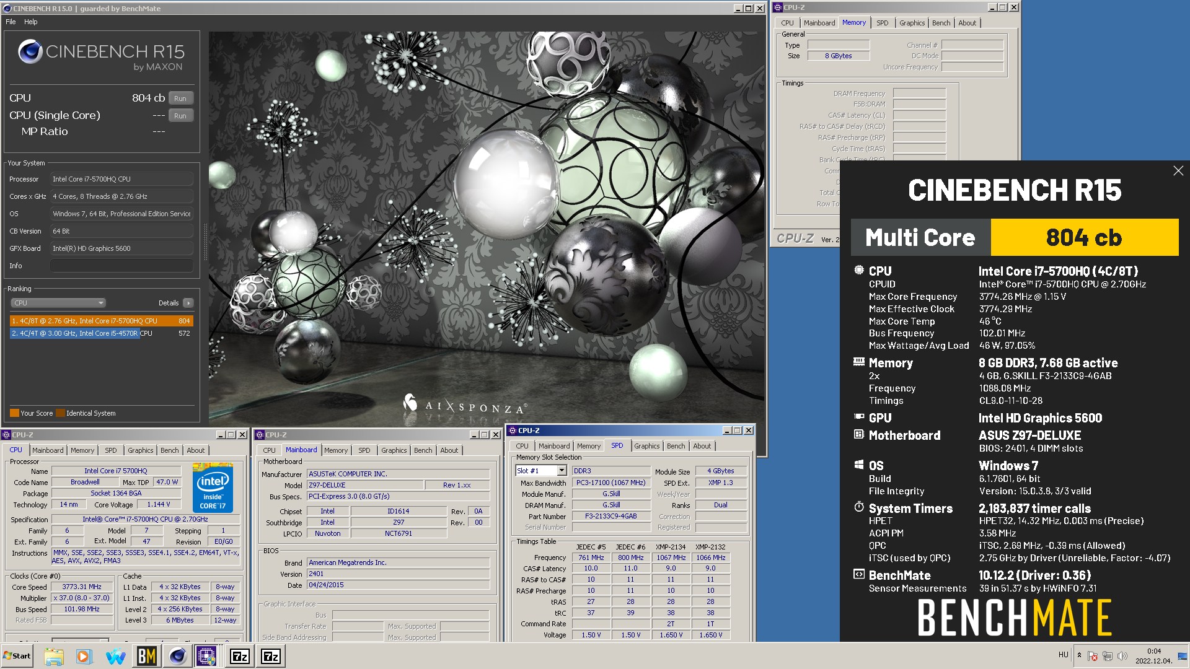The height and width of the screenshot is (669, 1190).
Task: Click the BenchMate version icon
Action: [x=859, y=574]
